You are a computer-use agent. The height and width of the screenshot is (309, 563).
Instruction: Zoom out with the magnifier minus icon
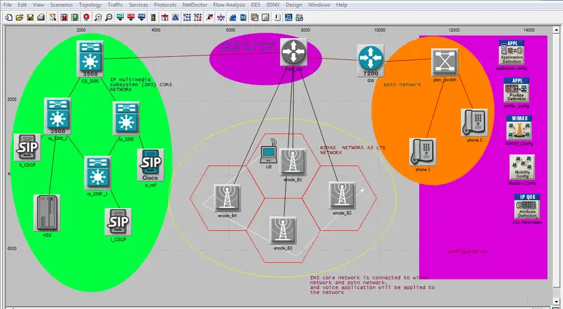click(108, 17)
